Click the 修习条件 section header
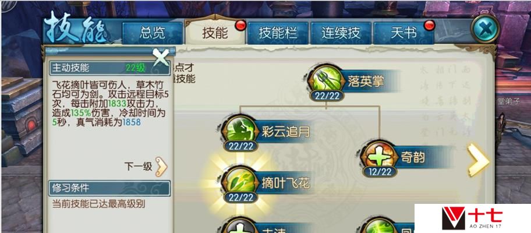The height and width of the screenshot is (233, 531). pos(109,188)
